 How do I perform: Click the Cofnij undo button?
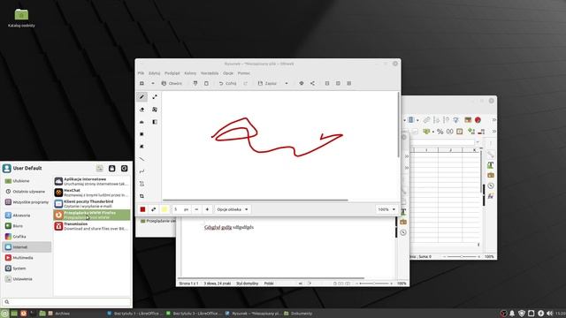227,83
